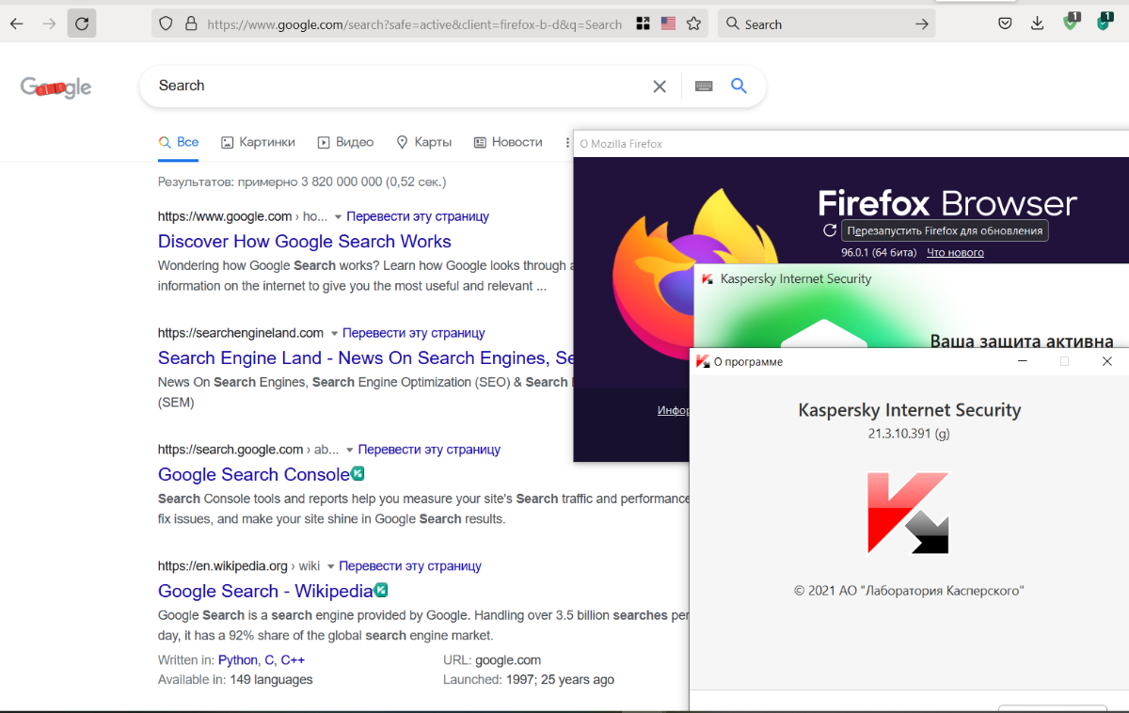Screen dimensions: 1129x713
Task: Open the on-screen keyboard icon in Google search
Action: tap(704, 87)
